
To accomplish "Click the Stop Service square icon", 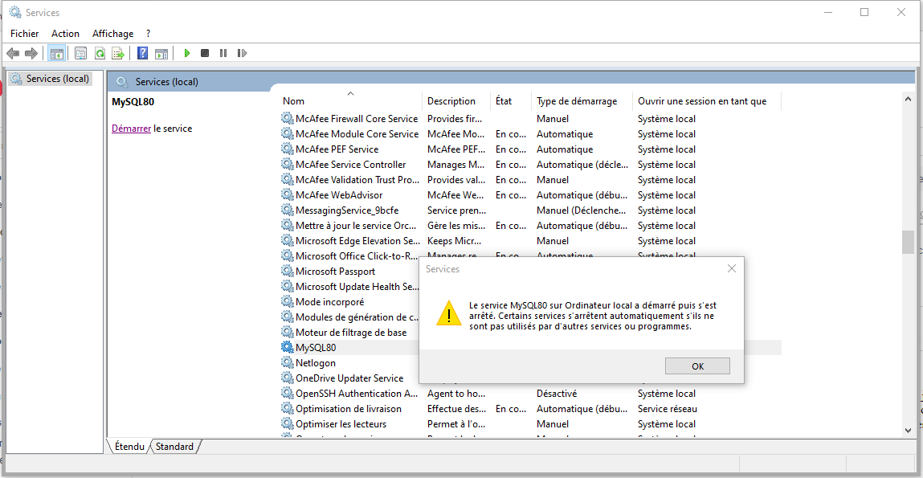I will point(205,53).
